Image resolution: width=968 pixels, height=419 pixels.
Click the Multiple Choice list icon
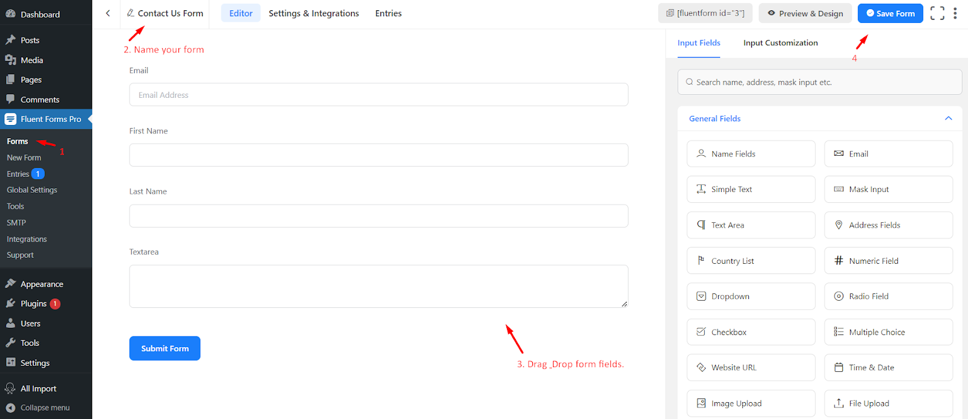point(839,331)
